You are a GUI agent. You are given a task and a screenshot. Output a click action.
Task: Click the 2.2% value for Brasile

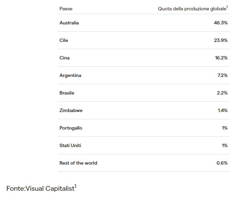click(222, 93)
